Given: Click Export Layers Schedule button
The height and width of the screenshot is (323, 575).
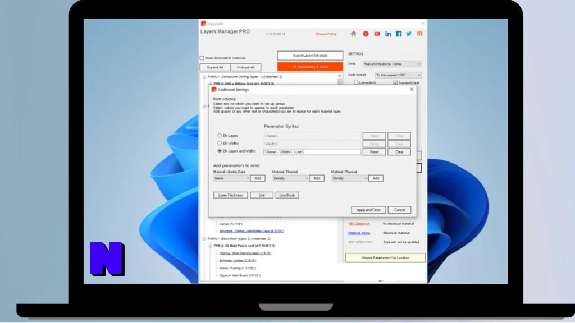Looking at the screenshot, I should point(310,56).
